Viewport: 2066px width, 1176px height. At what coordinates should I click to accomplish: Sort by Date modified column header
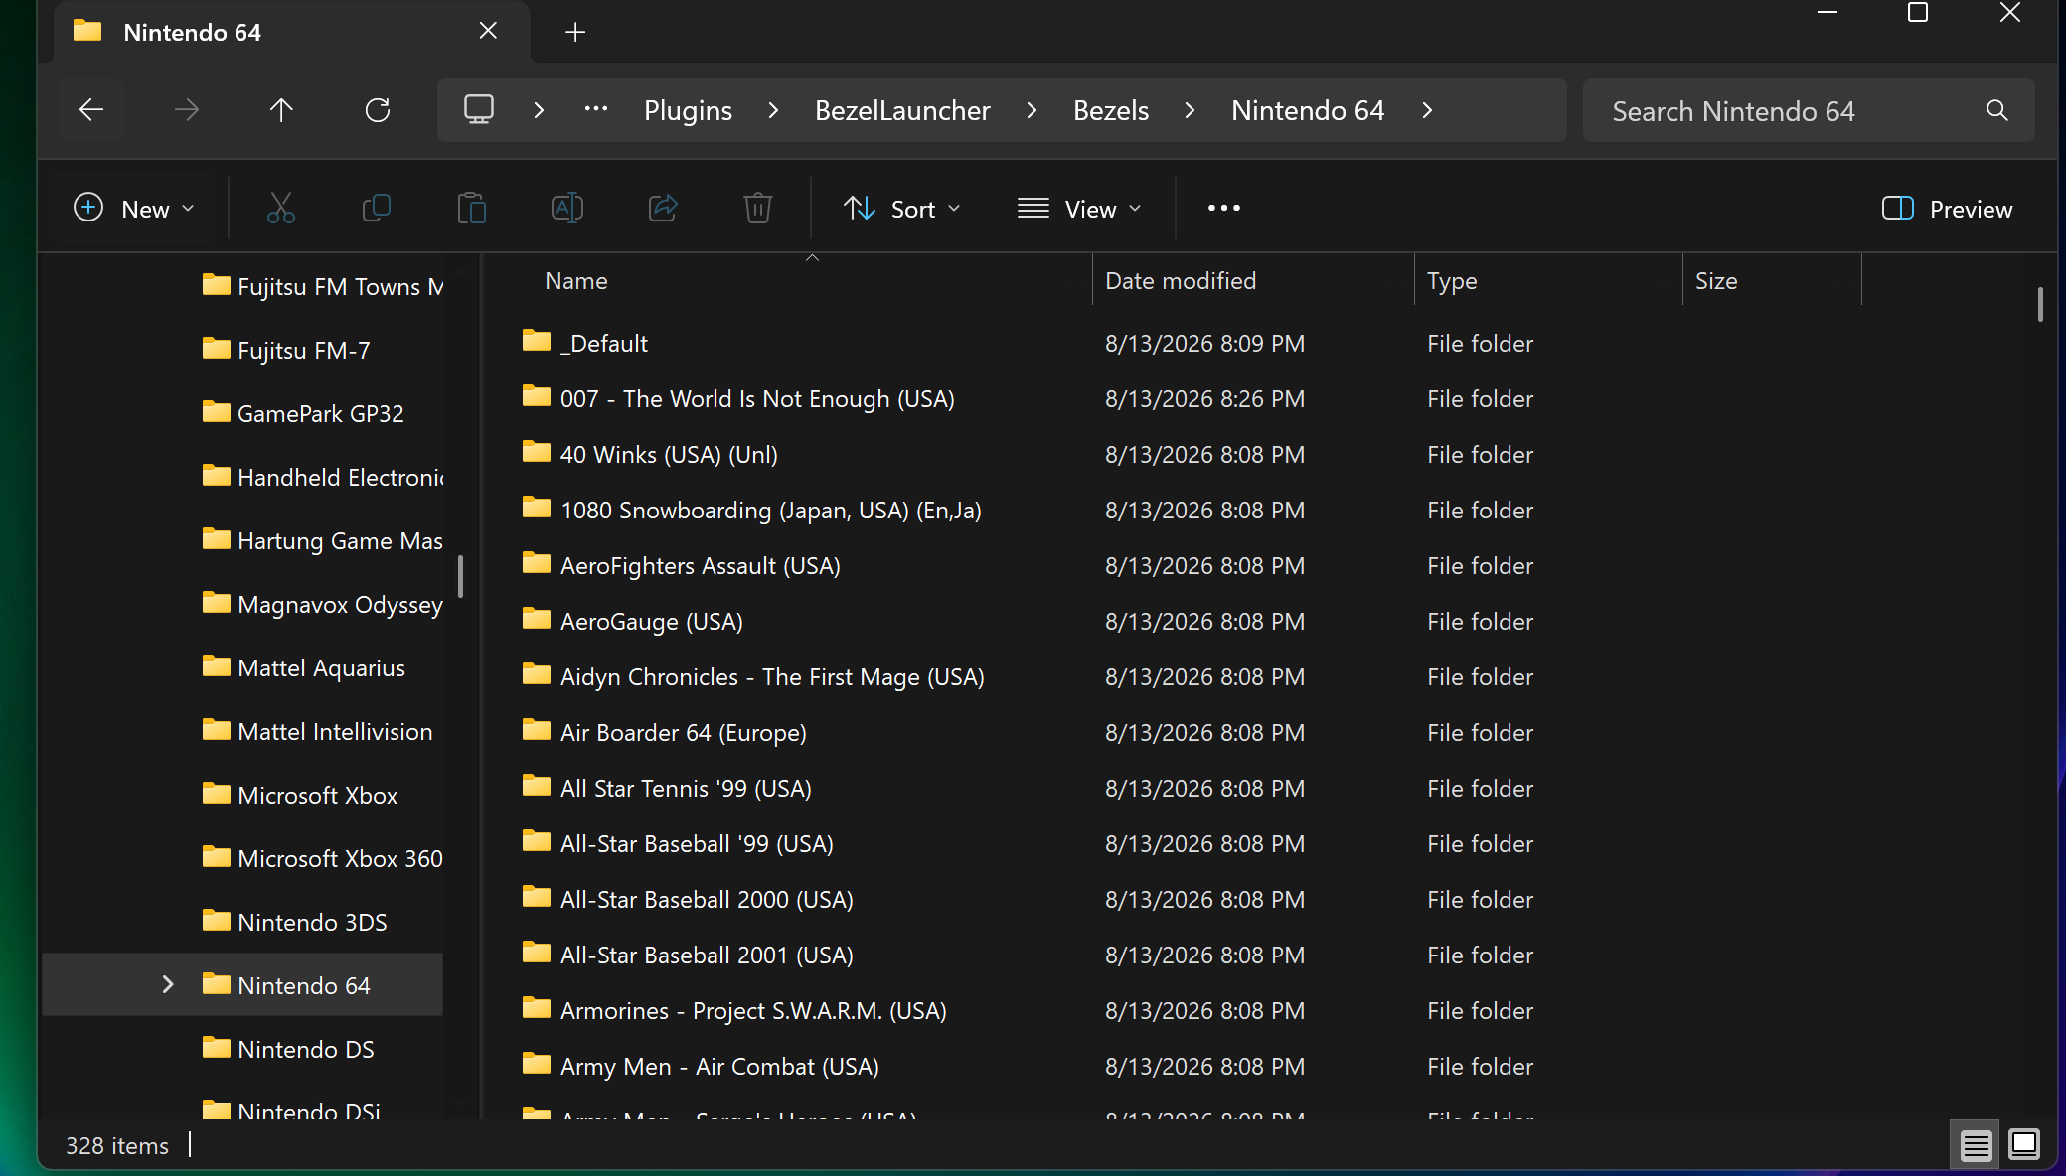pyautogui.click(x=1253, y=281)
